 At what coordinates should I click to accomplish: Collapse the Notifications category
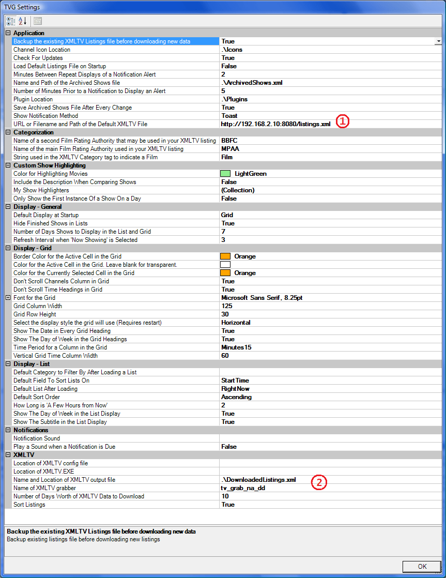click(x=7, y=430)
